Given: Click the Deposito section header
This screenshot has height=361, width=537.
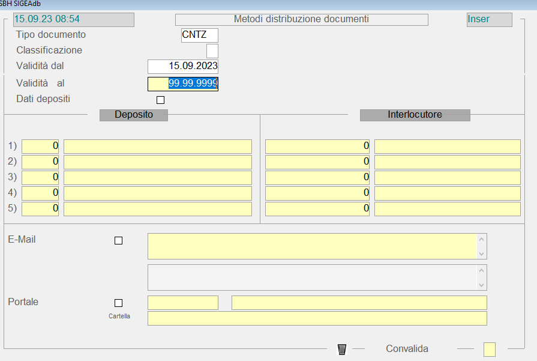Looking at the screenshot, I should click(133, 115).
